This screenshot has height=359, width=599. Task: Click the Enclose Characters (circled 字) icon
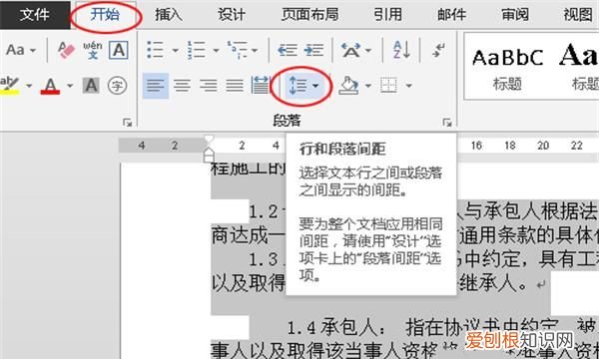click(117, 86)
